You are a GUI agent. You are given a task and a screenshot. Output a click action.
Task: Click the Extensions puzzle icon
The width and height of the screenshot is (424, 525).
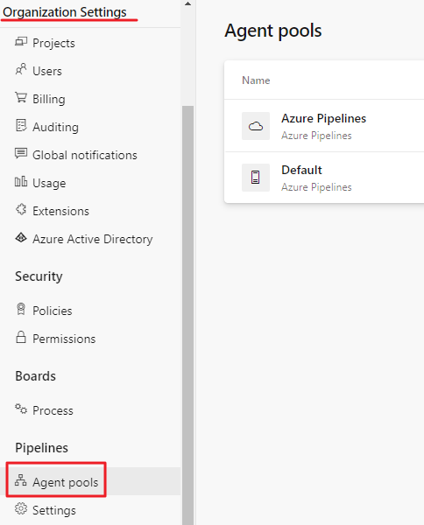(x=21, y=210)
